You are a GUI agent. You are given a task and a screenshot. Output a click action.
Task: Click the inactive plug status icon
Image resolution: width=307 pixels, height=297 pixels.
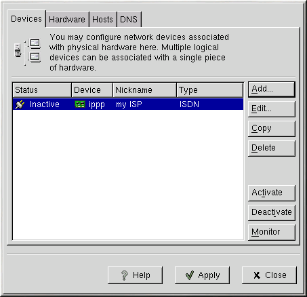20,104
